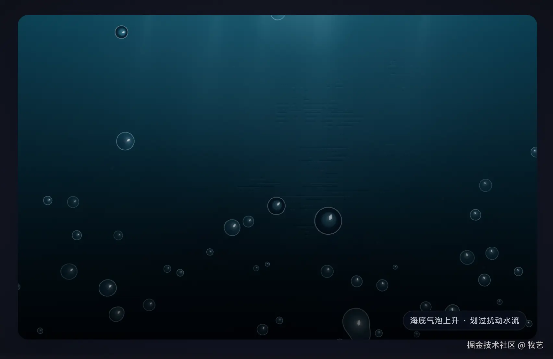Click the "海底气泡上升 · 划过扰动水流" caption pill
Viewport: 553px width, 359px height.
click(x=464, y=320)
